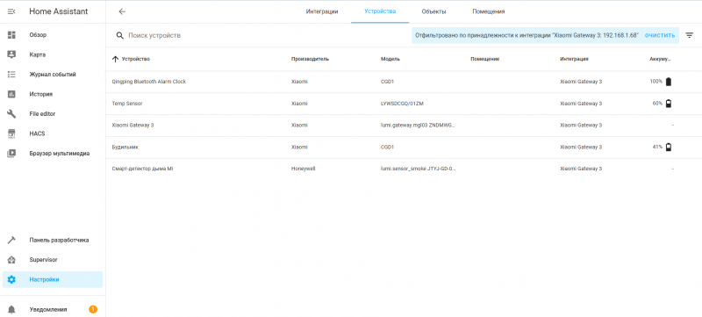Click the Honeywell manufacturer cell

303,169
